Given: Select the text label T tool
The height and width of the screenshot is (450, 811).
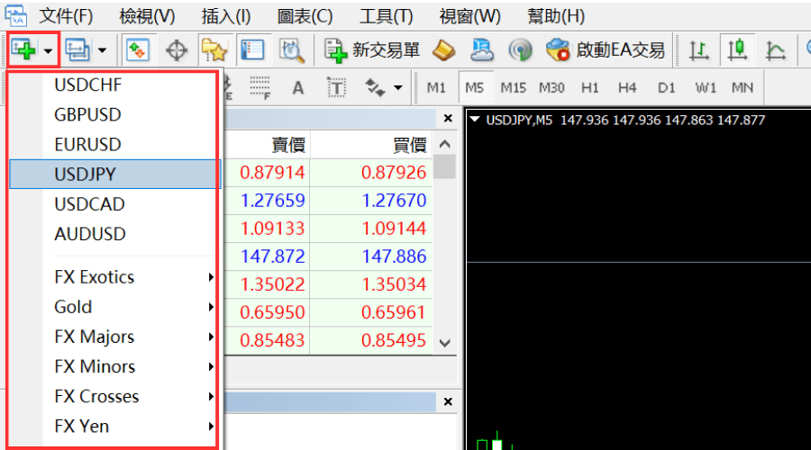Looking at the screenshot, I should (x=336, y=88).
